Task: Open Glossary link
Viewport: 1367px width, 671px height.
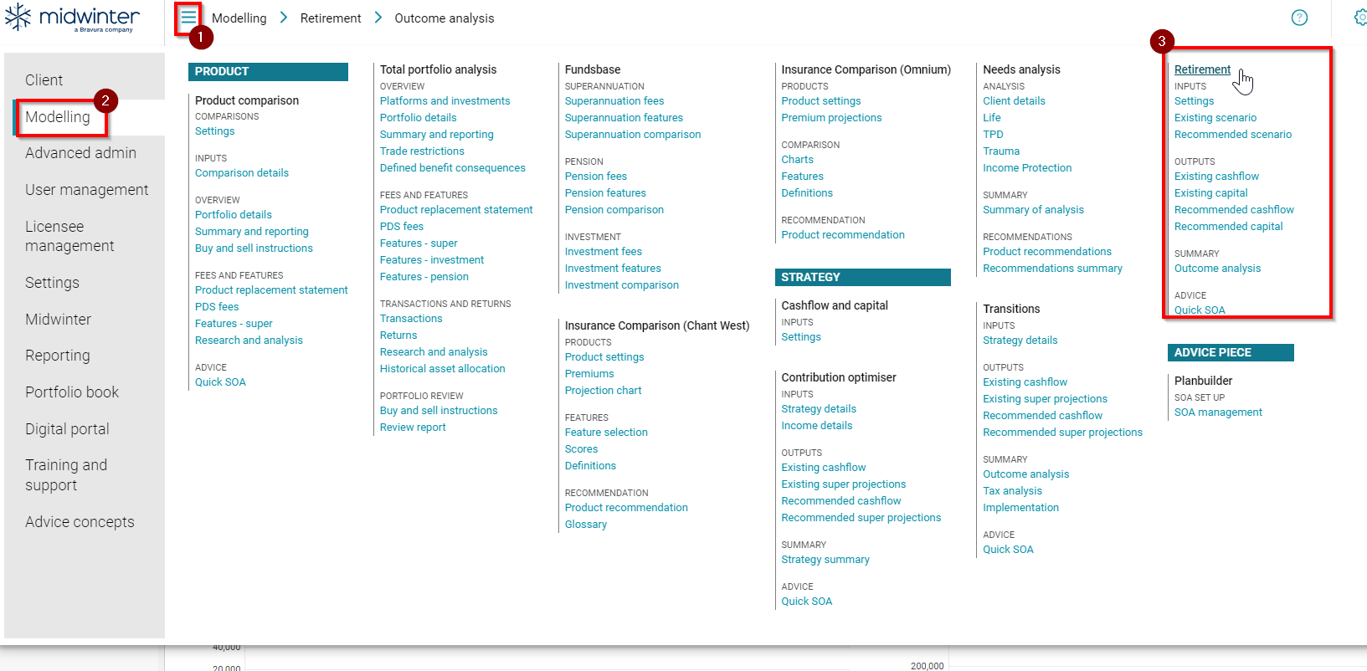Action: click(586, 525)
